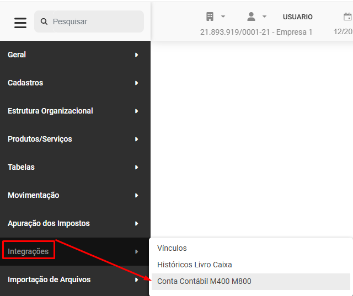Focus the Pesquisar search field
Screen dimensions: 353x296
pyautogui.click(x=94, y=21)
